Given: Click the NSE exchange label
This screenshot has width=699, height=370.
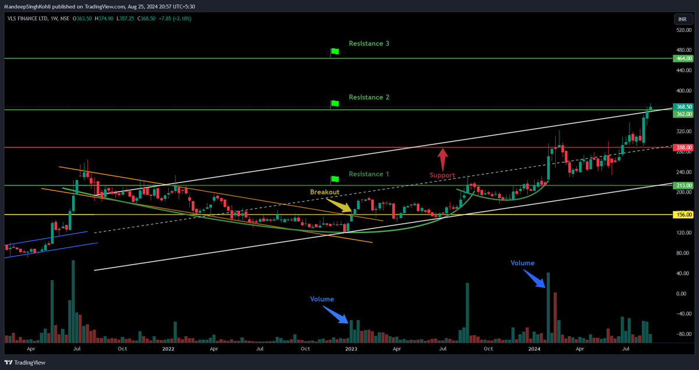Looking at the screenshot, I should 64,19.
